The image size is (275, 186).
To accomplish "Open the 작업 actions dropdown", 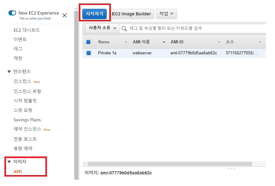I will [x=166, y=14].
